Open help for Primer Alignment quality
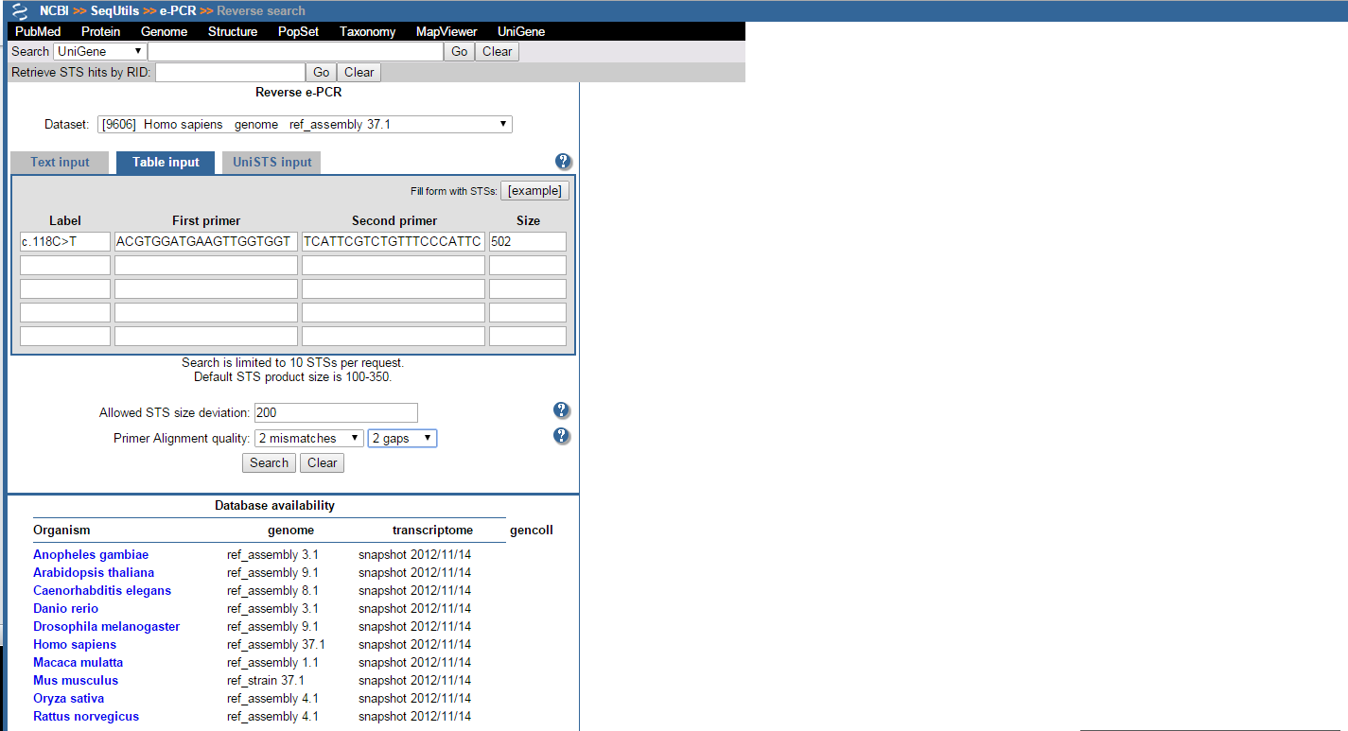1348x731 pixels. coord(561,436)
